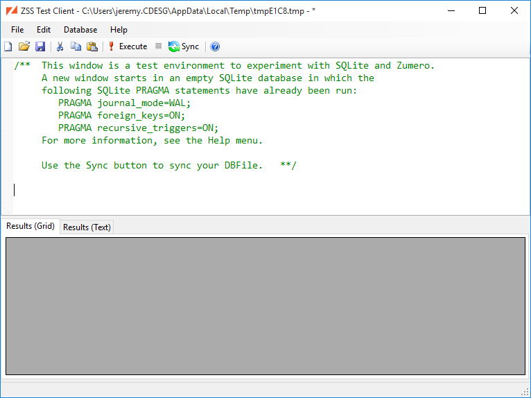Create a new file with the blank page icon
Screen dimensions: 531x398
pos(8,46)
